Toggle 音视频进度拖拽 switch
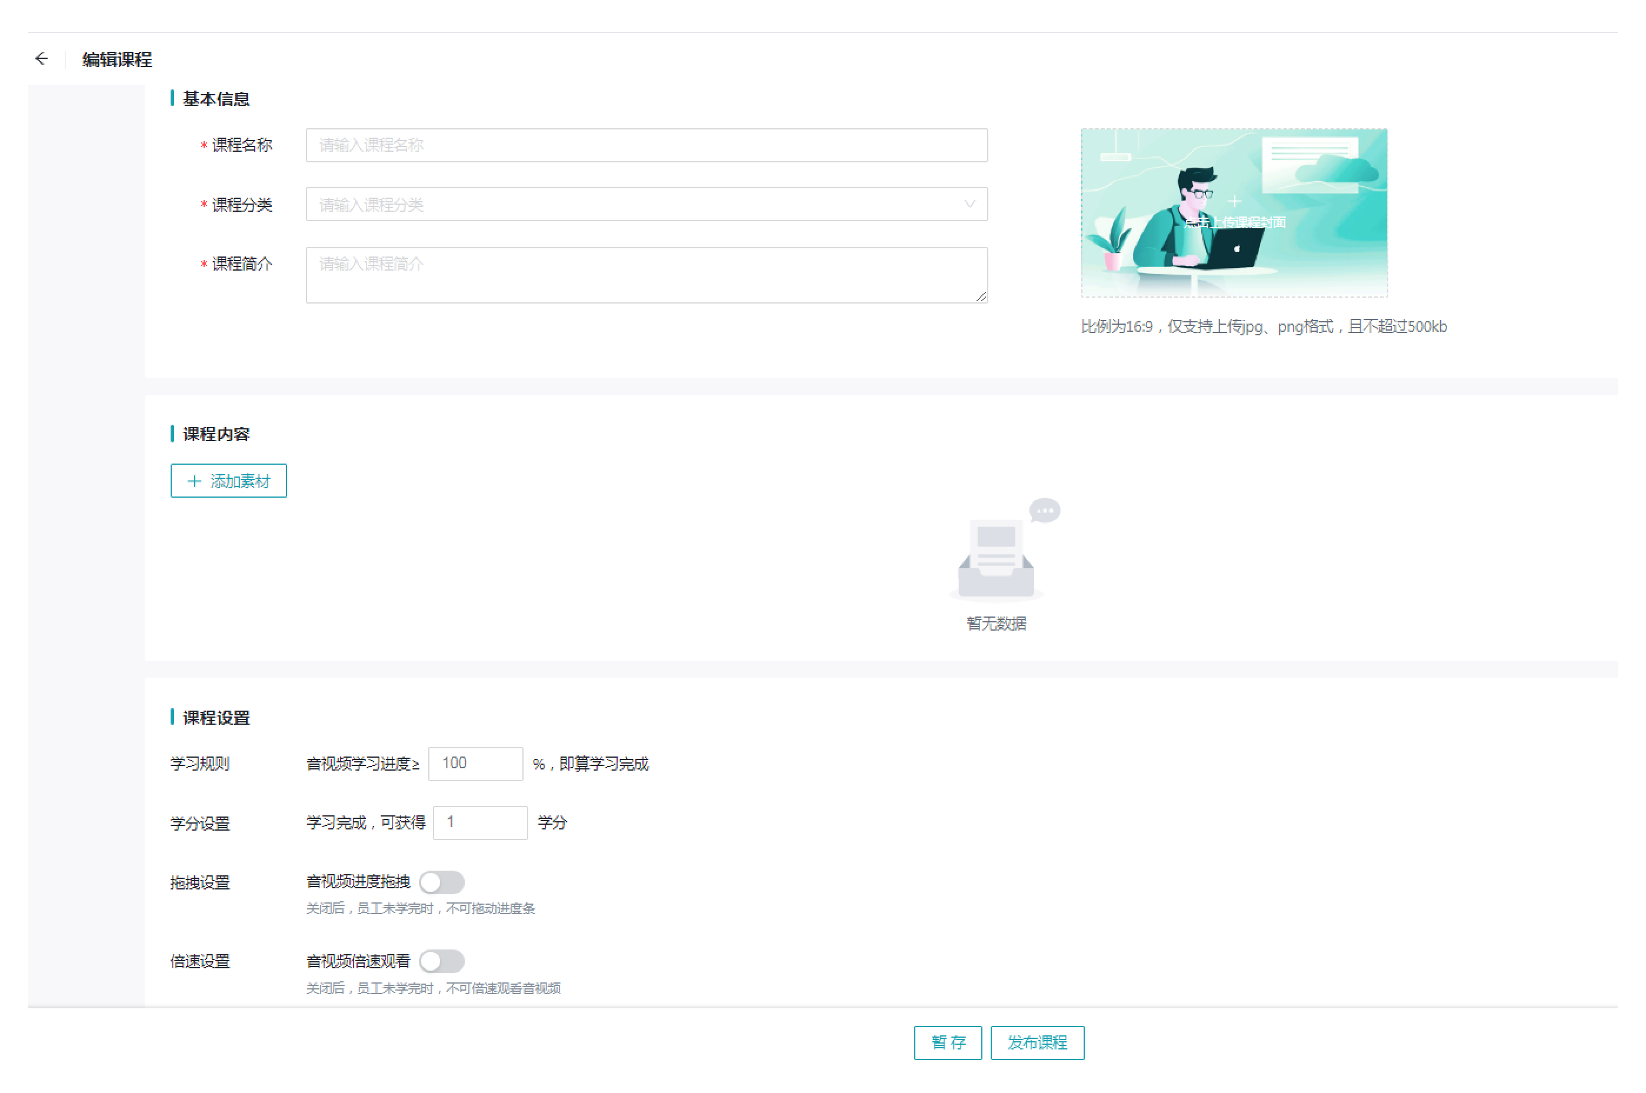1646x1093 pixels. 442,882
